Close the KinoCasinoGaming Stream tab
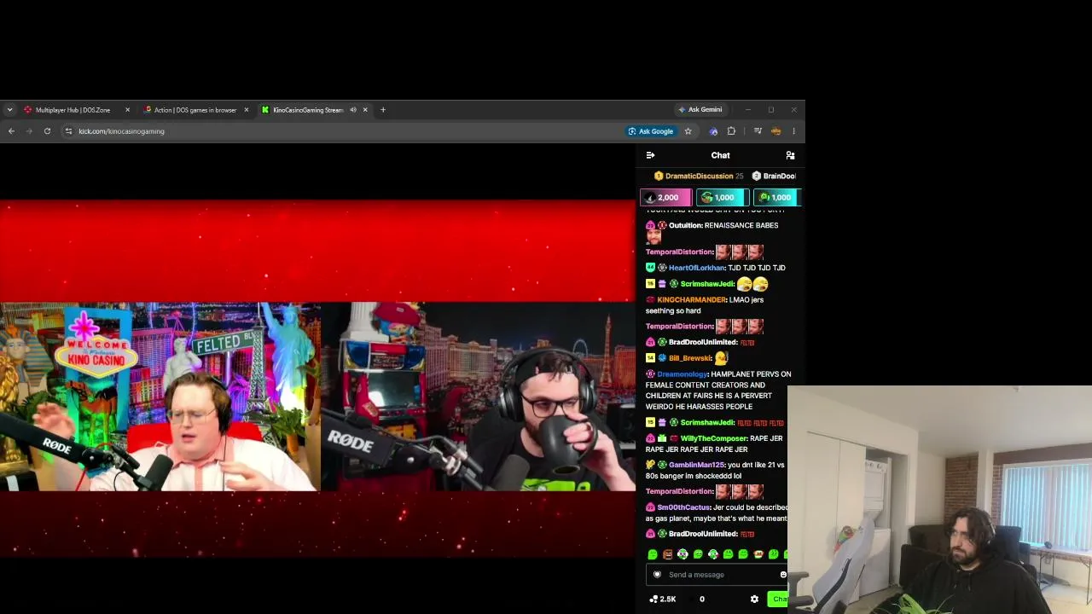Viewport: 1092px width, 614px height. (x=365, y=110)
